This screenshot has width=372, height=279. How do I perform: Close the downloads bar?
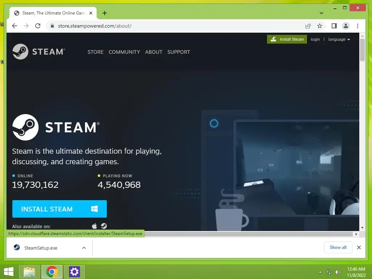click(359, 247)
